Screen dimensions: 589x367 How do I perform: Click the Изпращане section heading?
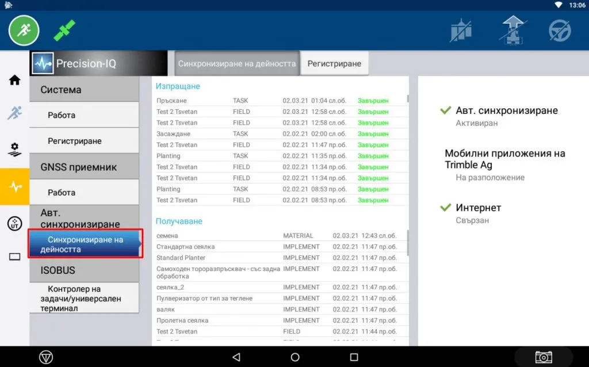pyautogui.click(x=178, y=86)
